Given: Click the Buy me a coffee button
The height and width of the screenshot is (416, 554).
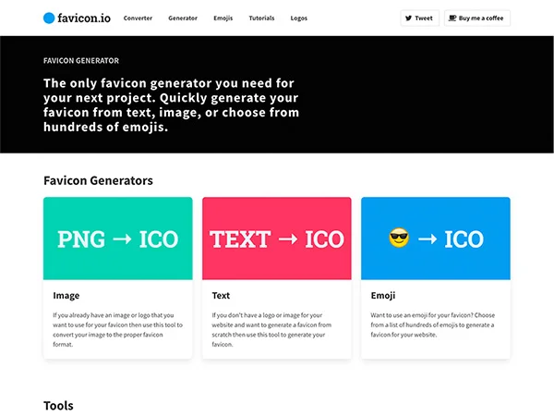Looking at the screenshot, I should [477, 18].
